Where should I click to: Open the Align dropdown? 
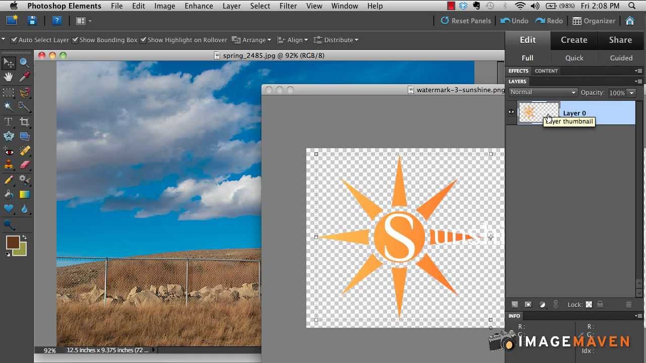[292, 40]
